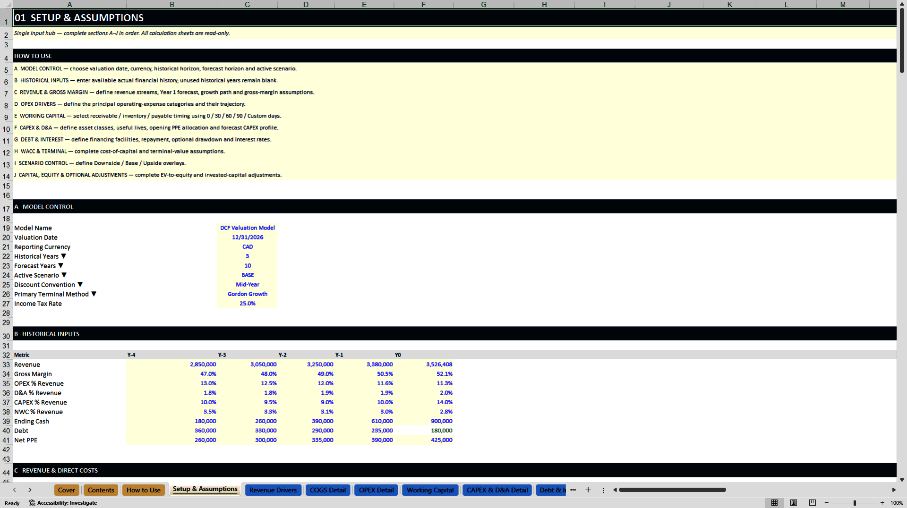Select Historical Years value 3
The height and width of the screenshot is (508, 907).
247,256
